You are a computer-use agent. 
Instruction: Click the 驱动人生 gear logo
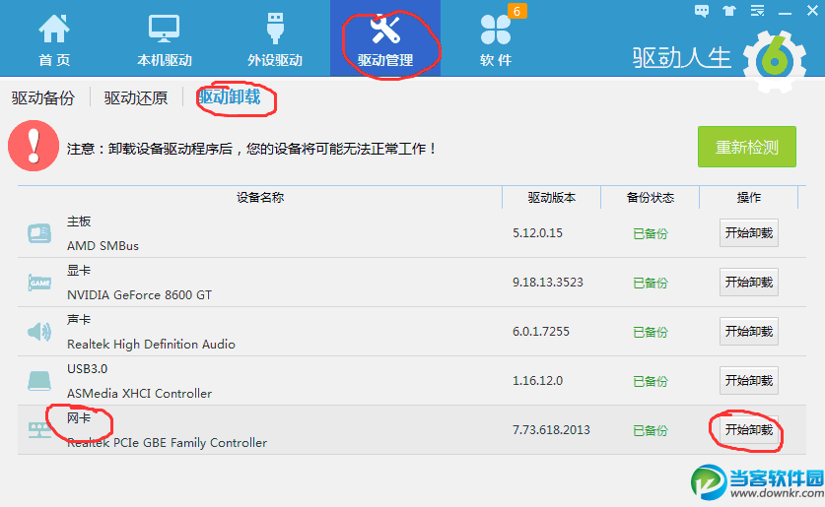[775, 61]
